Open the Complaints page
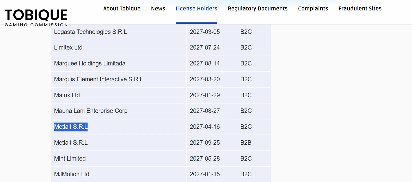The width and height of the screenshot is (412, 182). 313,9
